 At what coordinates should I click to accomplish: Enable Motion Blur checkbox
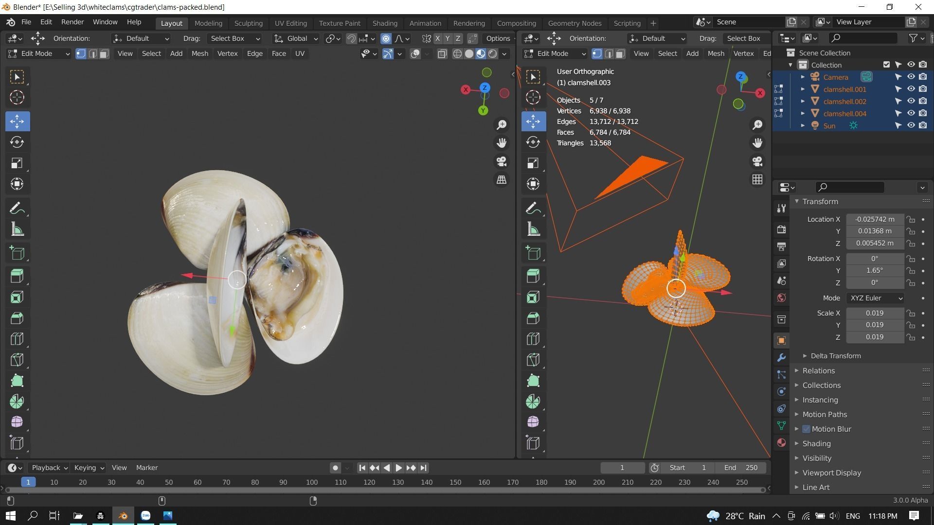point(806,429)
